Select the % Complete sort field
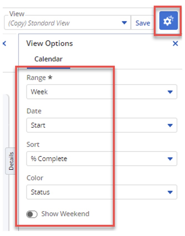Image resolution: width=185 pixels, height=236 pixels. 102,159
